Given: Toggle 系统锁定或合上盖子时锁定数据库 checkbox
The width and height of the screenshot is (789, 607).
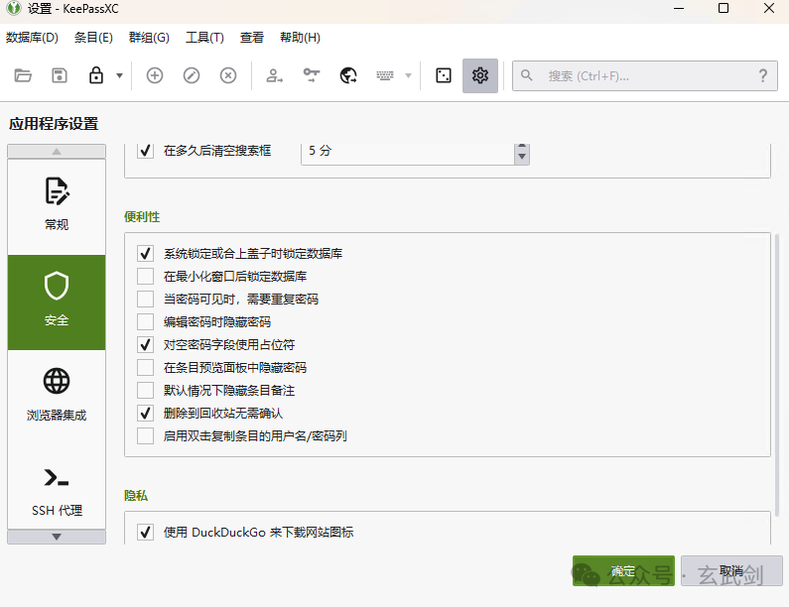Looking at the screenshot, I should click(x=146, y=253).
